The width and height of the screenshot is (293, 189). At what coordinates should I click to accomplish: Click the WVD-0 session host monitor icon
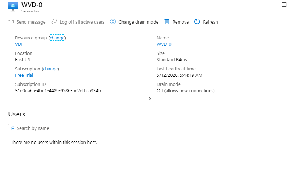coord(13,7)
